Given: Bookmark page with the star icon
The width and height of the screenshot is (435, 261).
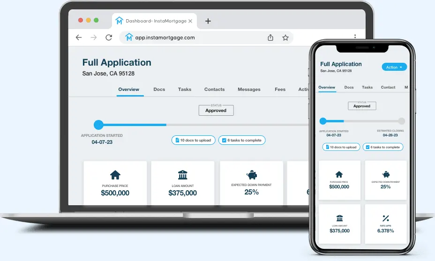Looking at the screenshot, I should (x=285, y=37).
